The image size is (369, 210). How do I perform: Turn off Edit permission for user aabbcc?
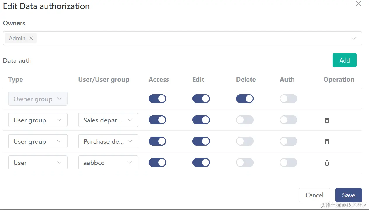point(201,162)
